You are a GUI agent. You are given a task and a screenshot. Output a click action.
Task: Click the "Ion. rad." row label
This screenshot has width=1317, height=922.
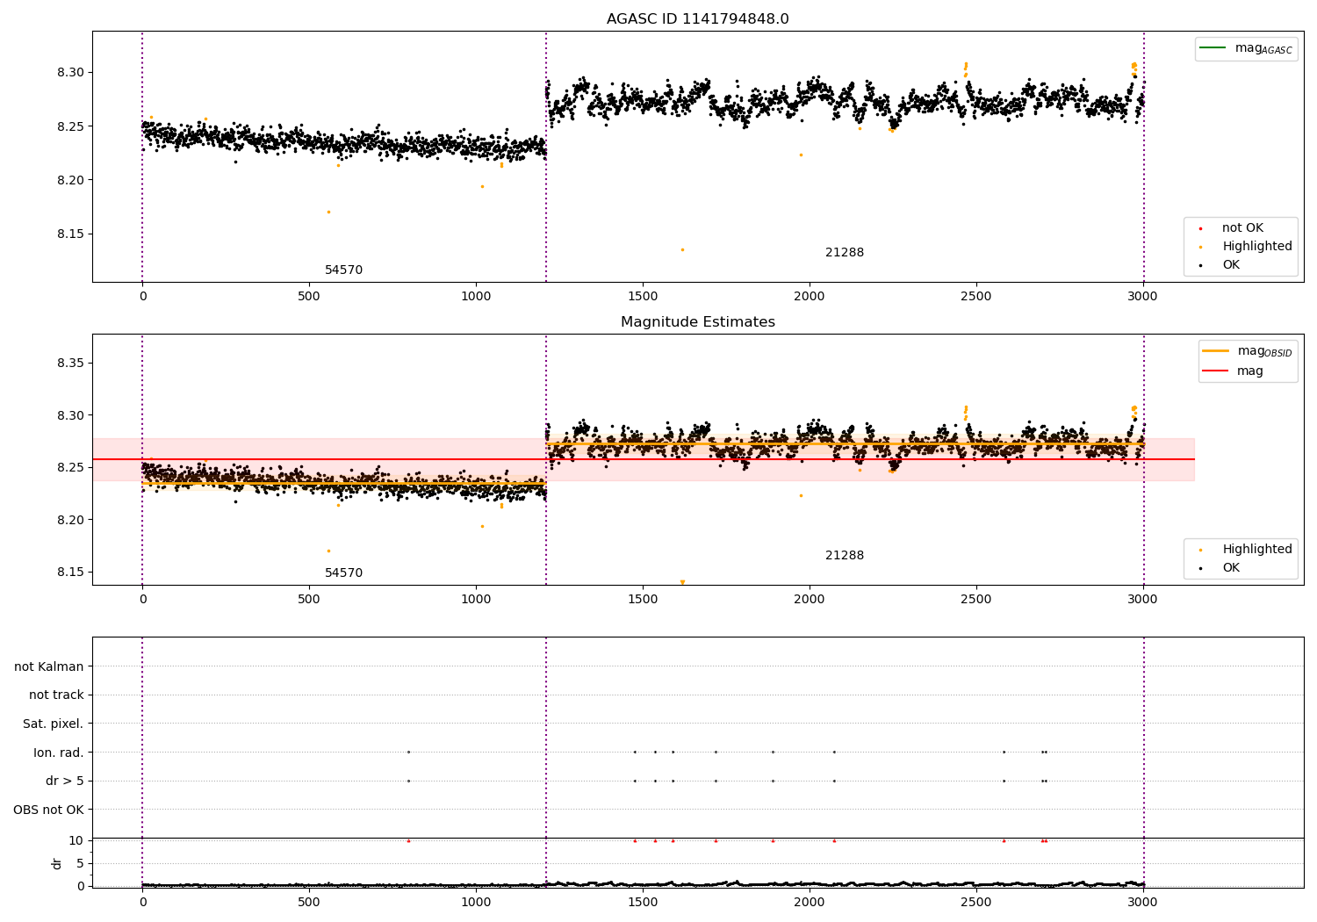coord(59,753)
